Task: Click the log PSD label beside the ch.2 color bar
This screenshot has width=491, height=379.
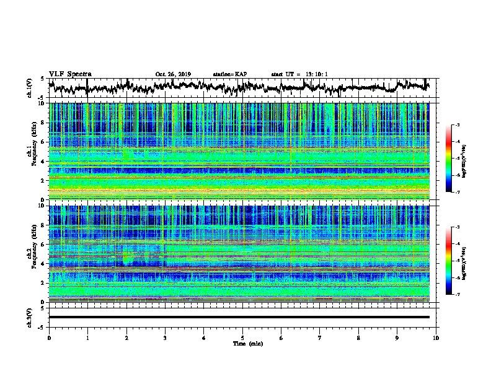Action: coord(464,264)
